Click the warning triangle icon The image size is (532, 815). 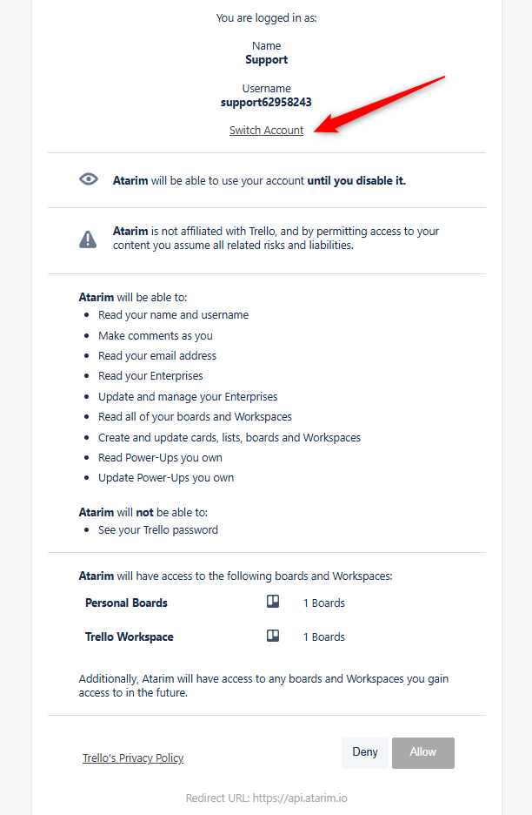coord(88,239)
